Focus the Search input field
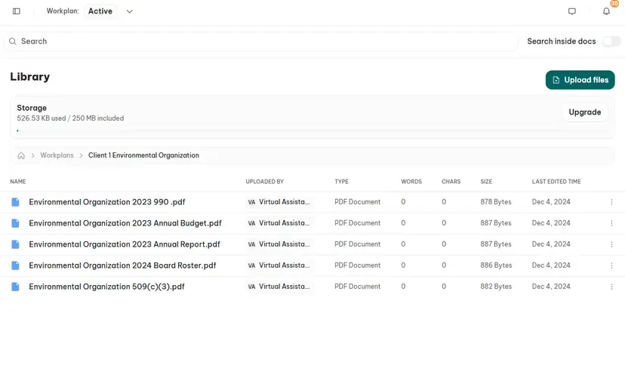 (x=261, y=41)
